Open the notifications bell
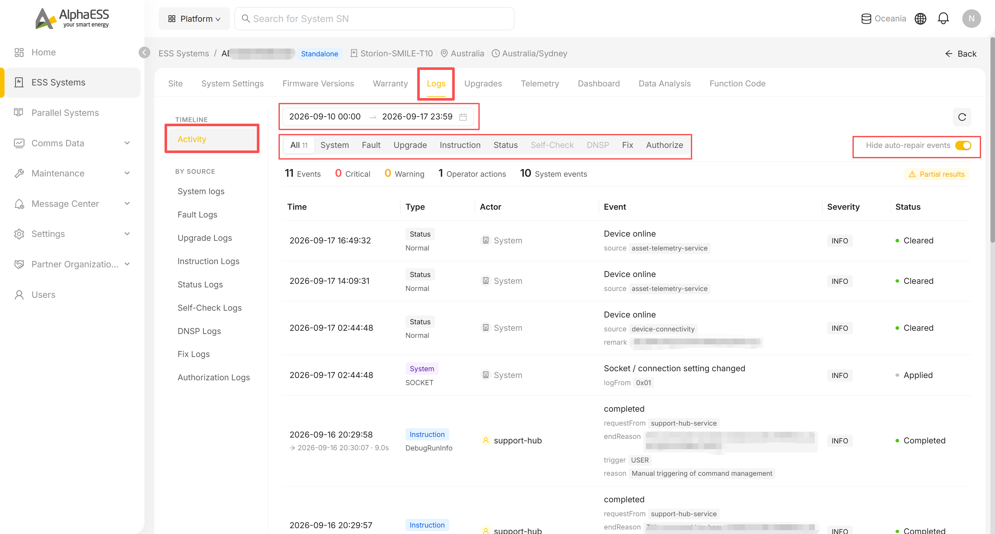This screenshot has width=995, height=534. 943,18
